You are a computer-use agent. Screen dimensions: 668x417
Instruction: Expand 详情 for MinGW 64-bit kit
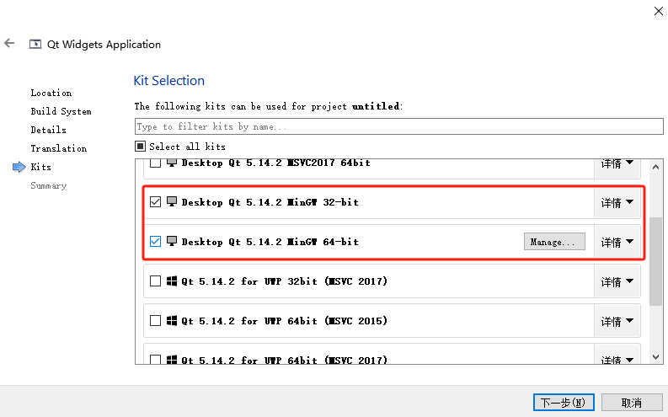pyautogui.click(x=617, y=243)
